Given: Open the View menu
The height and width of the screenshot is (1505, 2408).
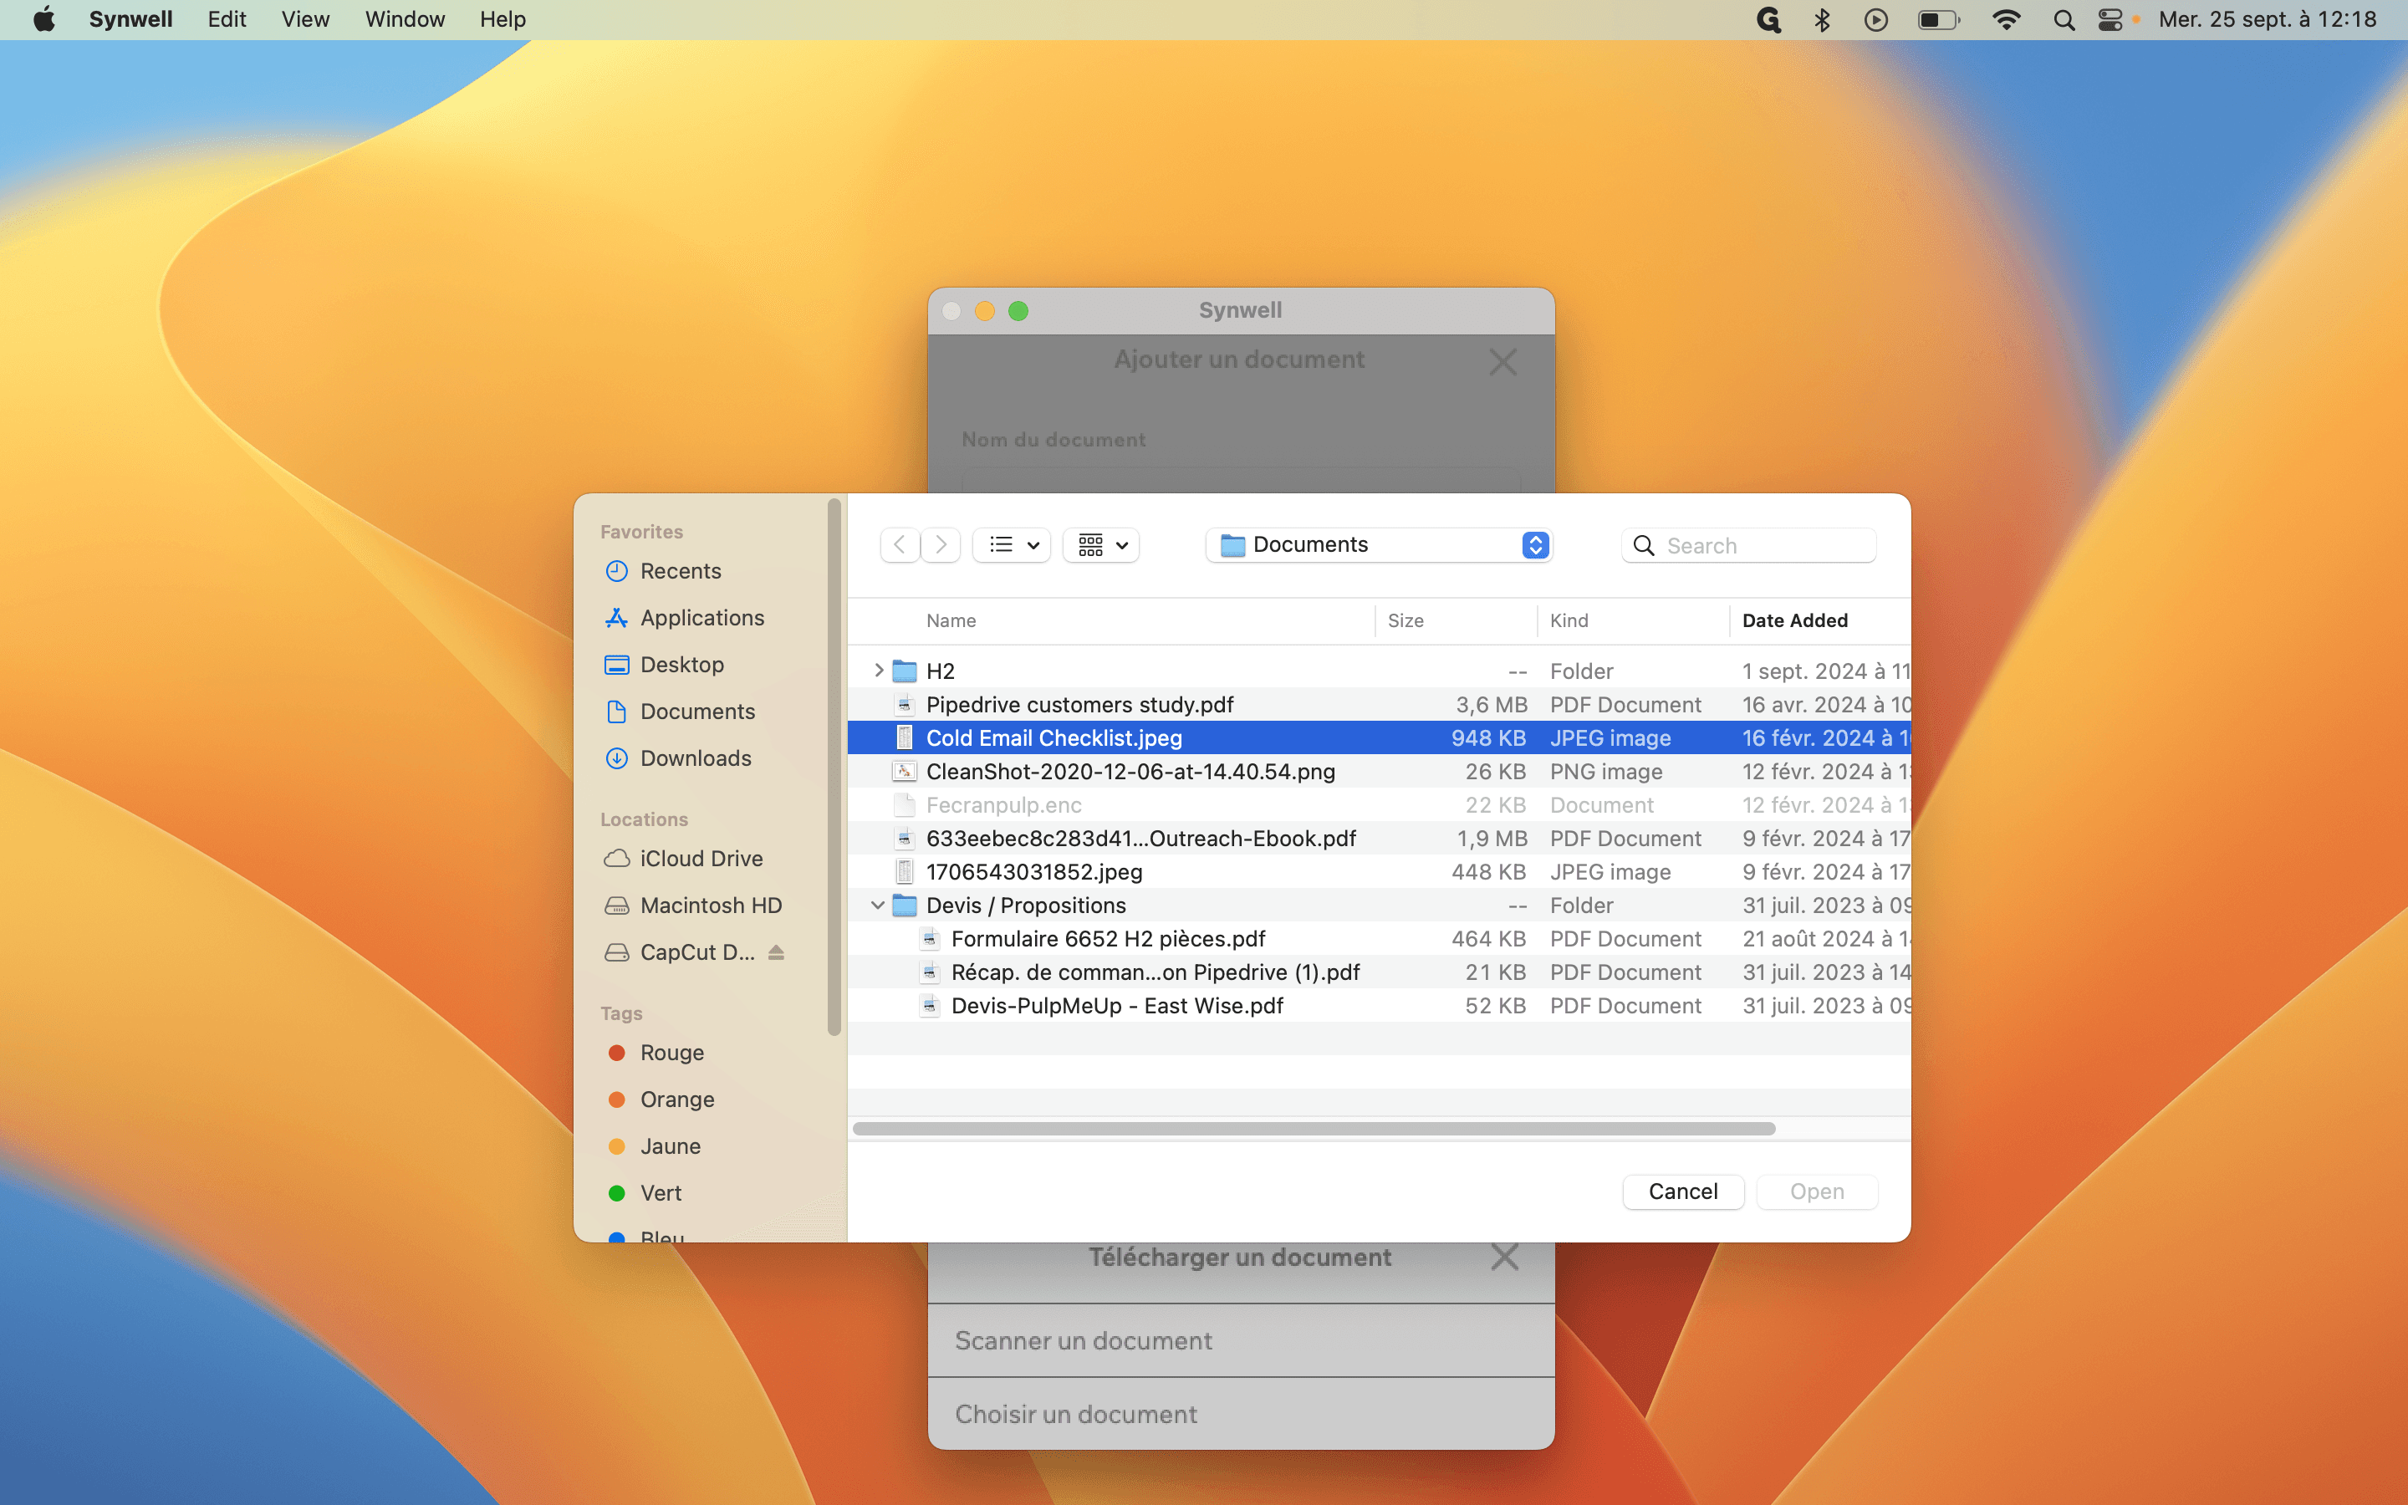Looking at the screenshot, I should tap(304, 19).
